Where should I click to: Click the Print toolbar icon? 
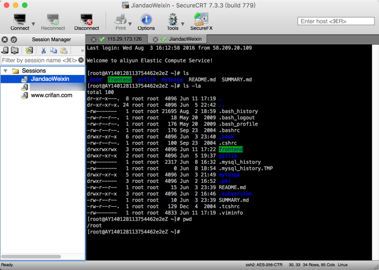pyautogui.click(x=121, y=20)
